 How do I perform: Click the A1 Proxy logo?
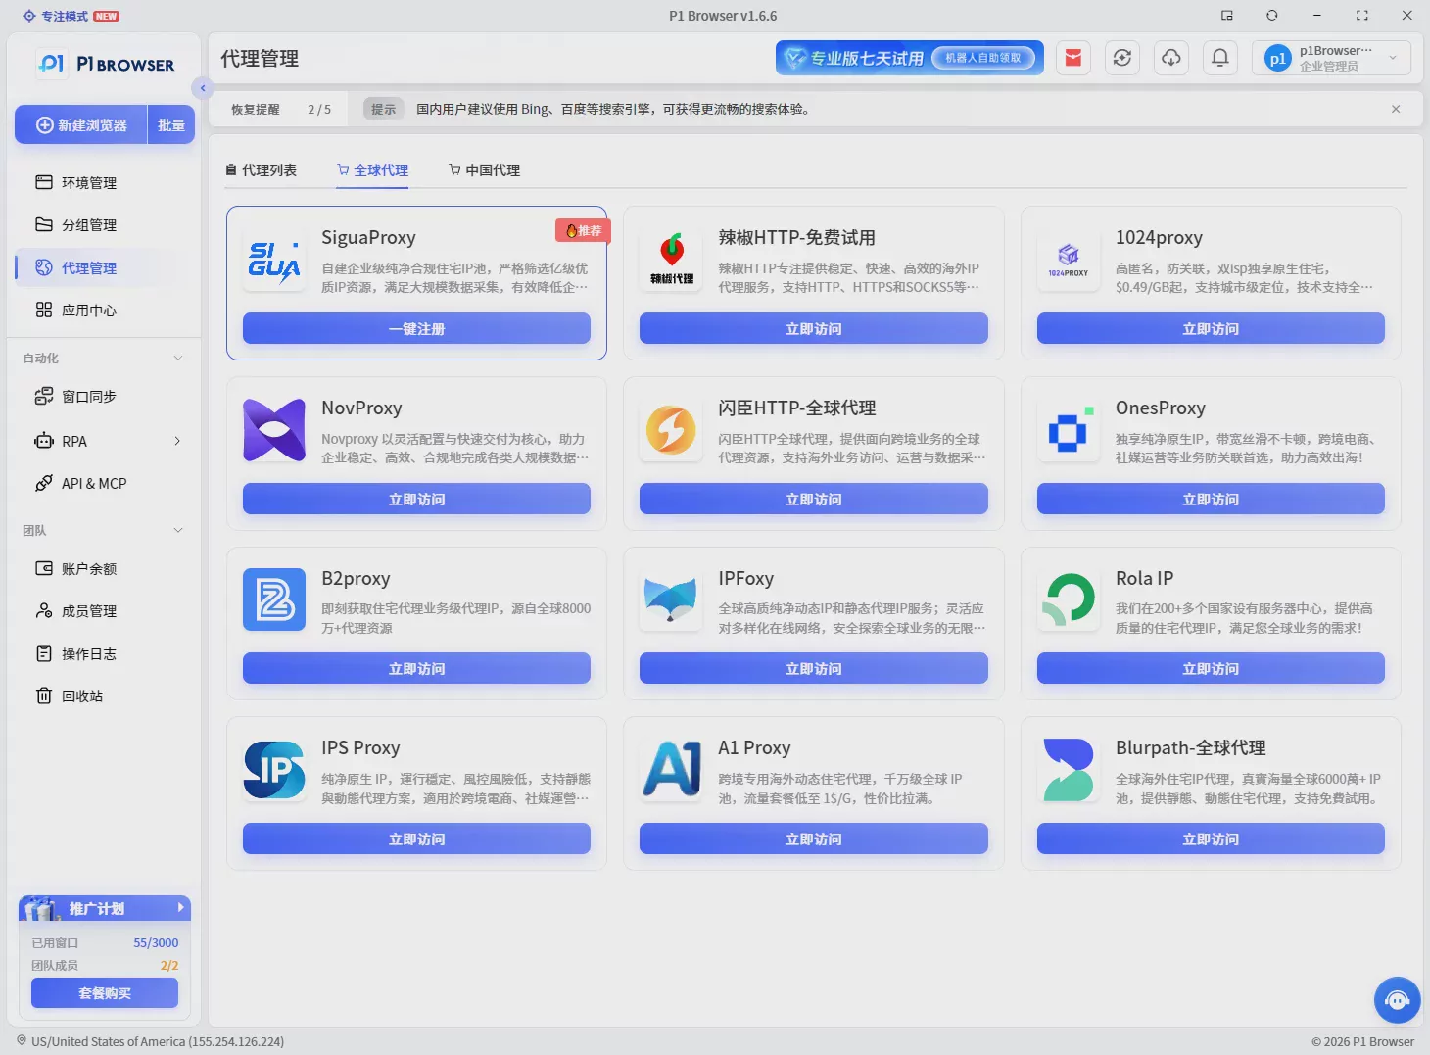pyautogui.click(x=671, y=770)
